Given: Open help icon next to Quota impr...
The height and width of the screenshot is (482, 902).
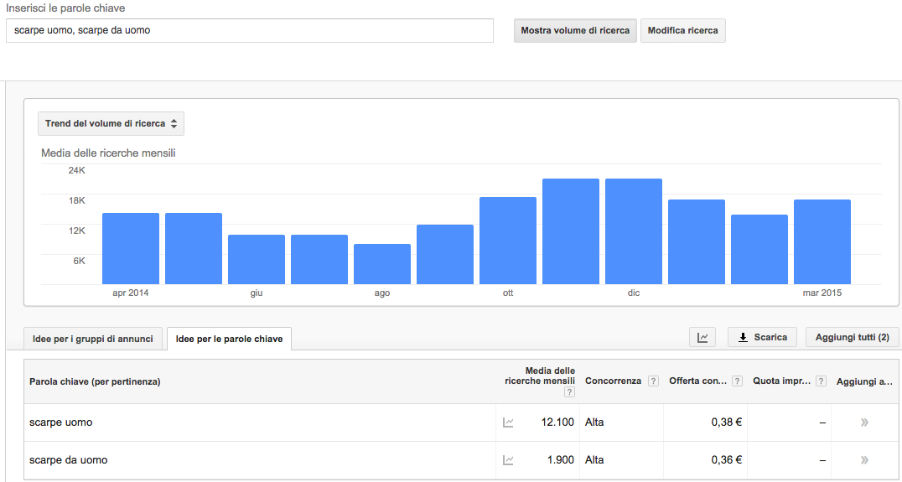Looking at the screenshot, I should coord(821,381).
